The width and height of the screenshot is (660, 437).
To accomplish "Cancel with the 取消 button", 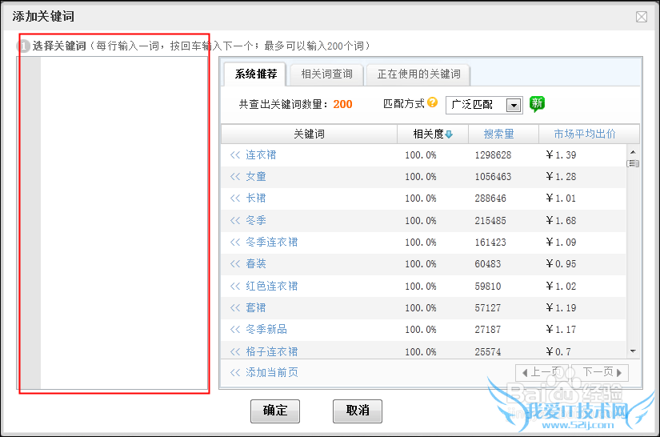I will click(358, 411).
